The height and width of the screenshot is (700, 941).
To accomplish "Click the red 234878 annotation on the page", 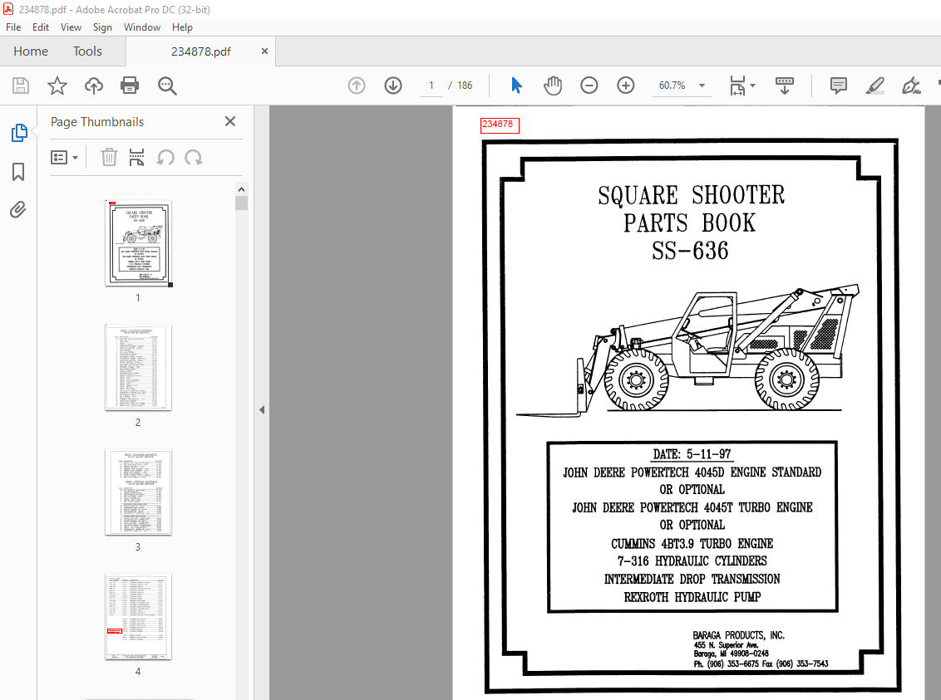I will 500,125.
